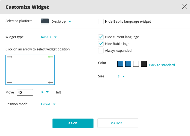Image resolution: width=190 pixels, height=136 pixels.
Task: Click the desktop platform icon
Action: click(x=45, y=21)
